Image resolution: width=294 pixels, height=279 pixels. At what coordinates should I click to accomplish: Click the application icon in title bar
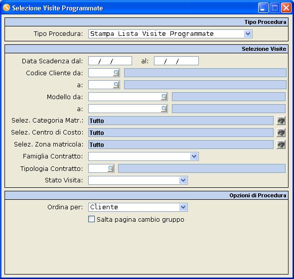tap(6, 8)
